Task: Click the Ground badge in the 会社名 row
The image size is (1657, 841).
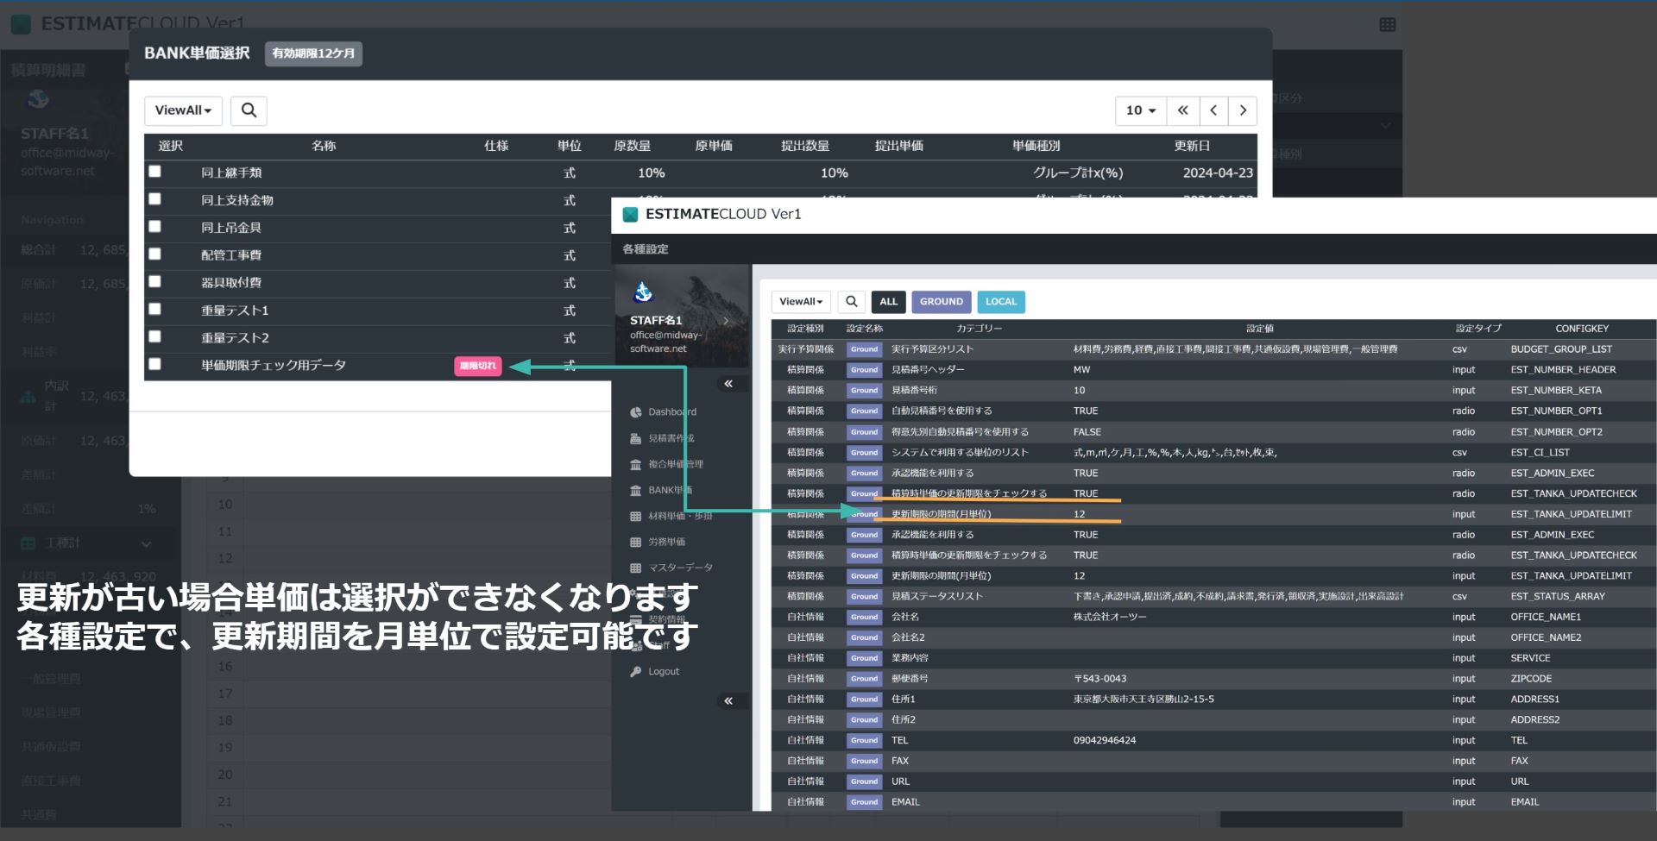Action: (x=864, y=617)
